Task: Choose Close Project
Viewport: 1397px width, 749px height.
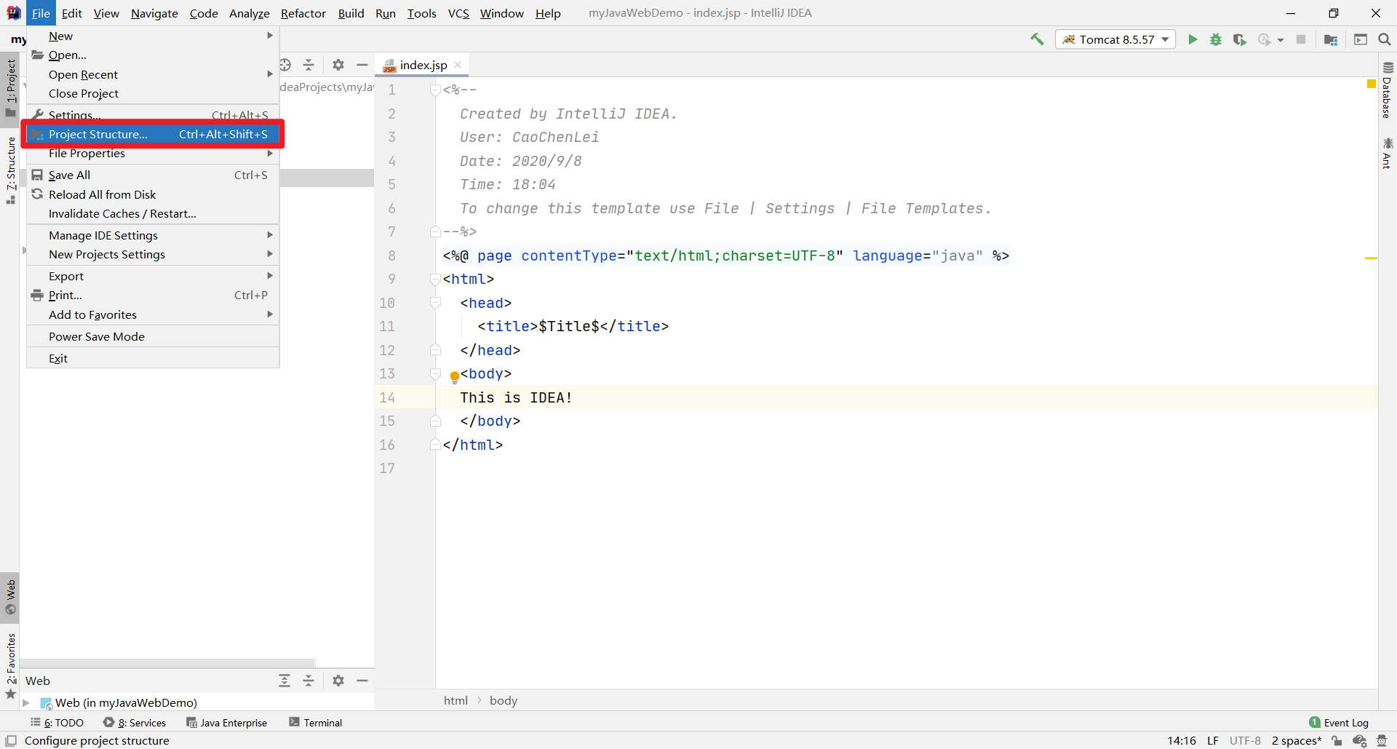Action: pos(153,93)
